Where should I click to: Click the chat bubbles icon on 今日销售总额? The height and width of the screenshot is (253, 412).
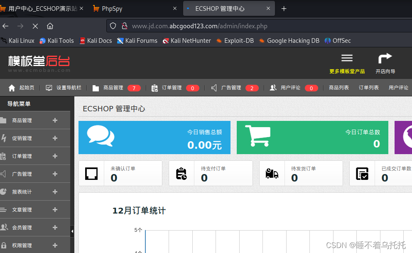point(101,136)
